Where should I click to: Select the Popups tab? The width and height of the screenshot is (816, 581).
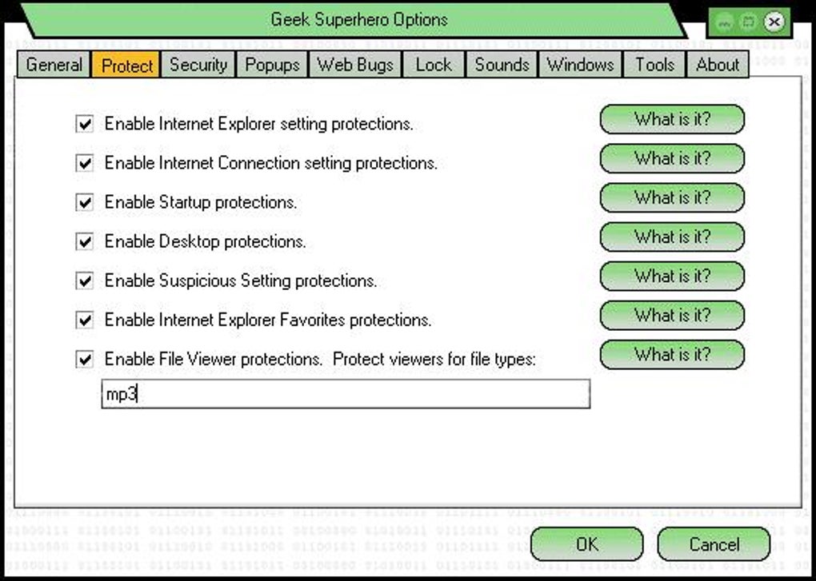[272, 65]
